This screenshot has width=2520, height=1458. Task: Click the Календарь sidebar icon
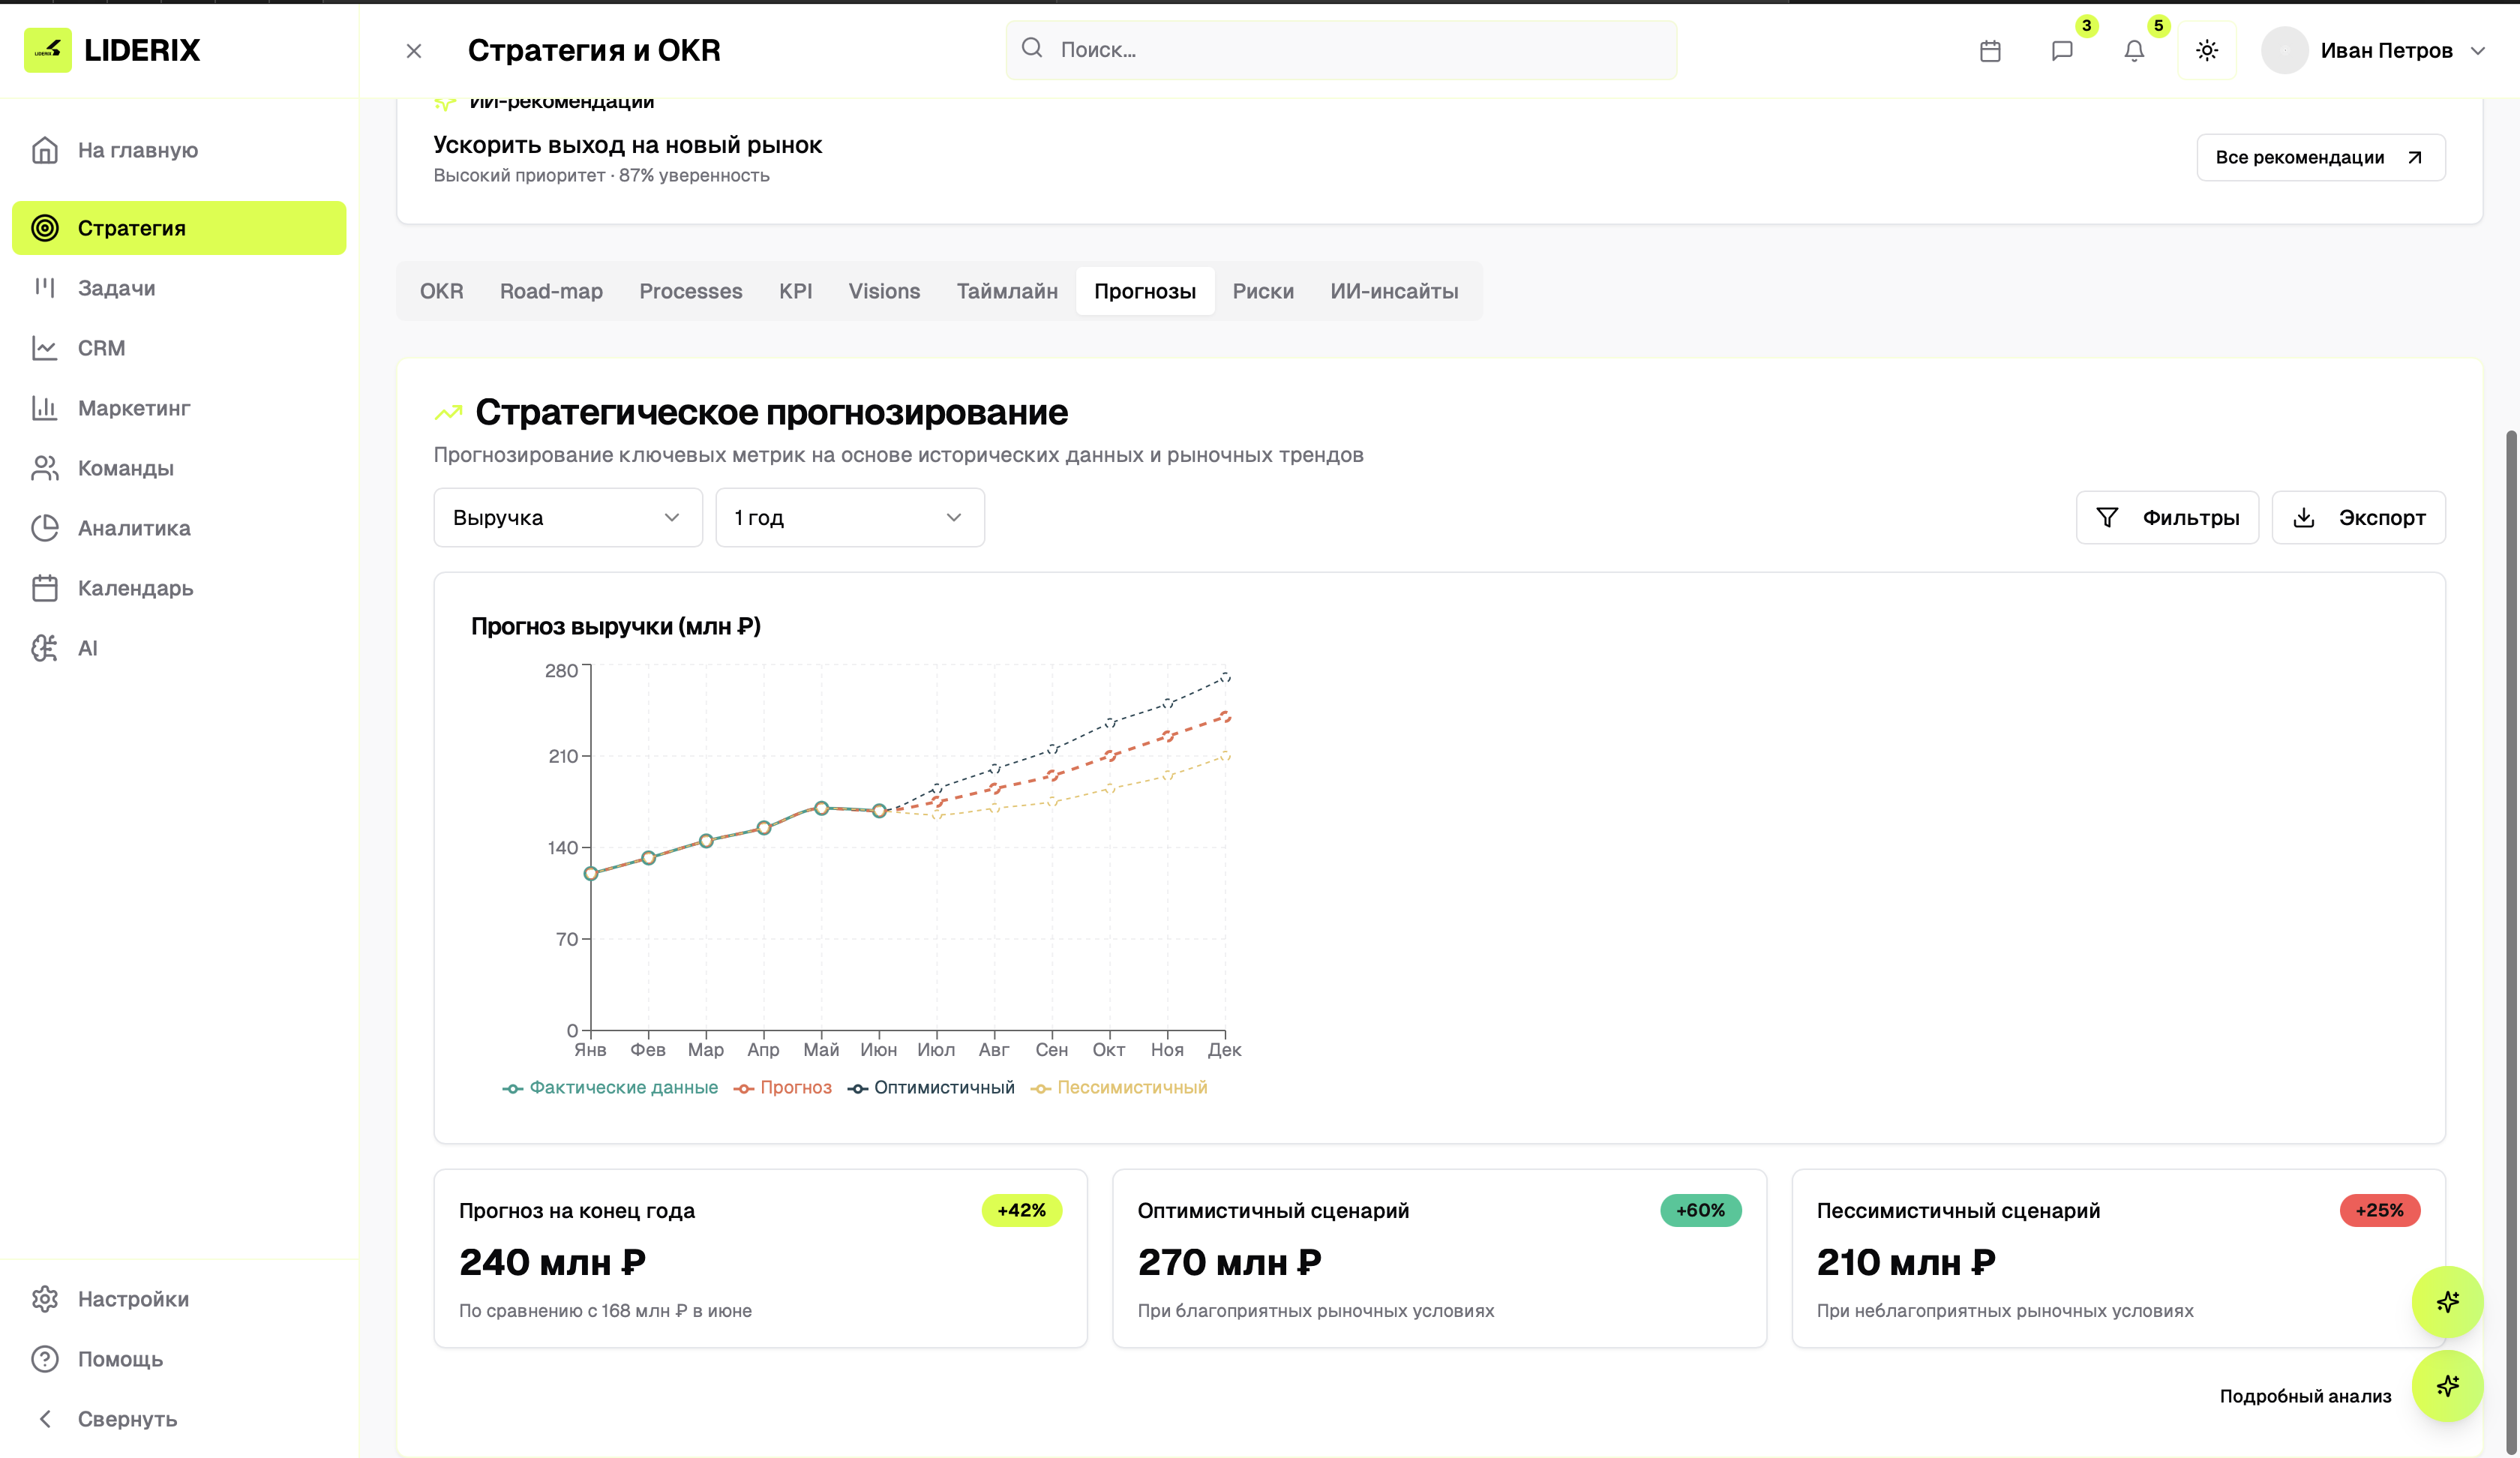pos(45,588)
